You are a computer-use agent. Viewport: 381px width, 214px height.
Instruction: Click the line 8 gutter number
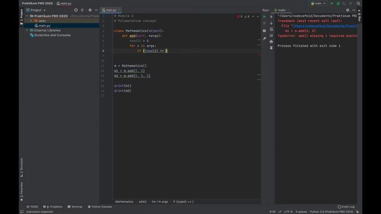(103, 51)
